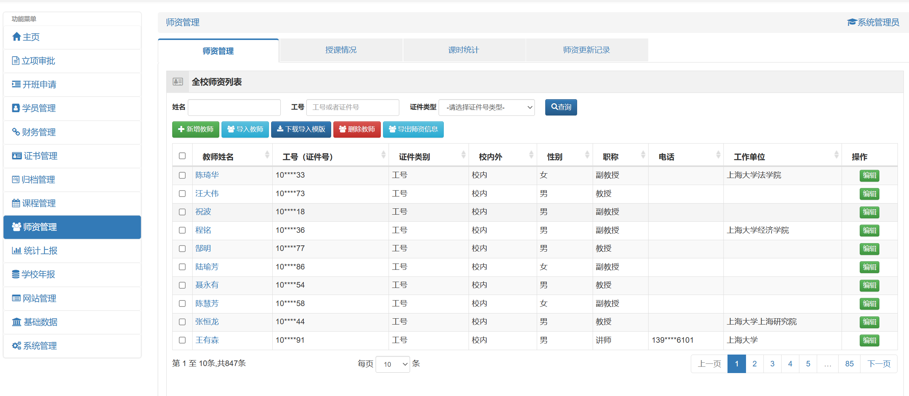Check the row checkbox for 聂永有

tap(182, 285)
